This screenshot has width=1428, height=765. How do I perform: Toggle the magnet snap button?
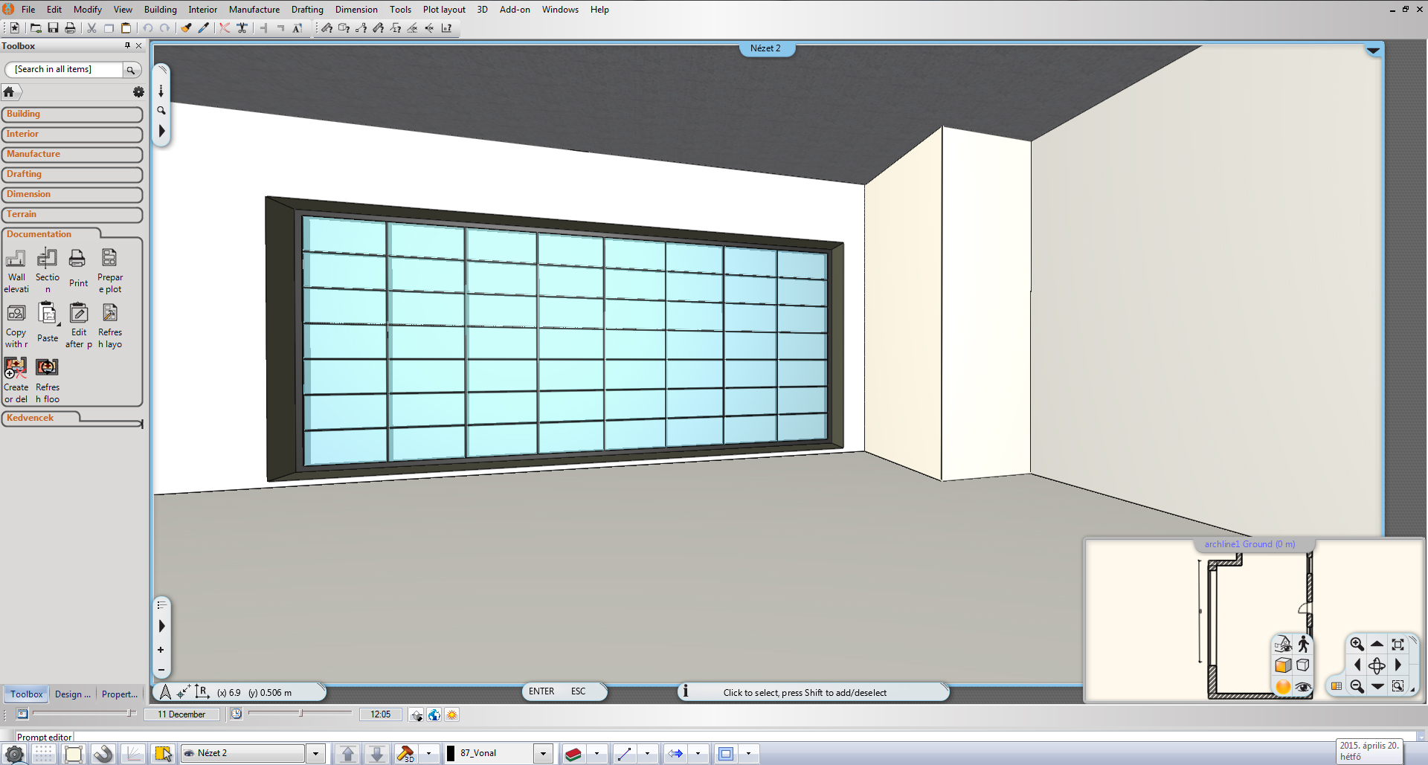(103, 754)
